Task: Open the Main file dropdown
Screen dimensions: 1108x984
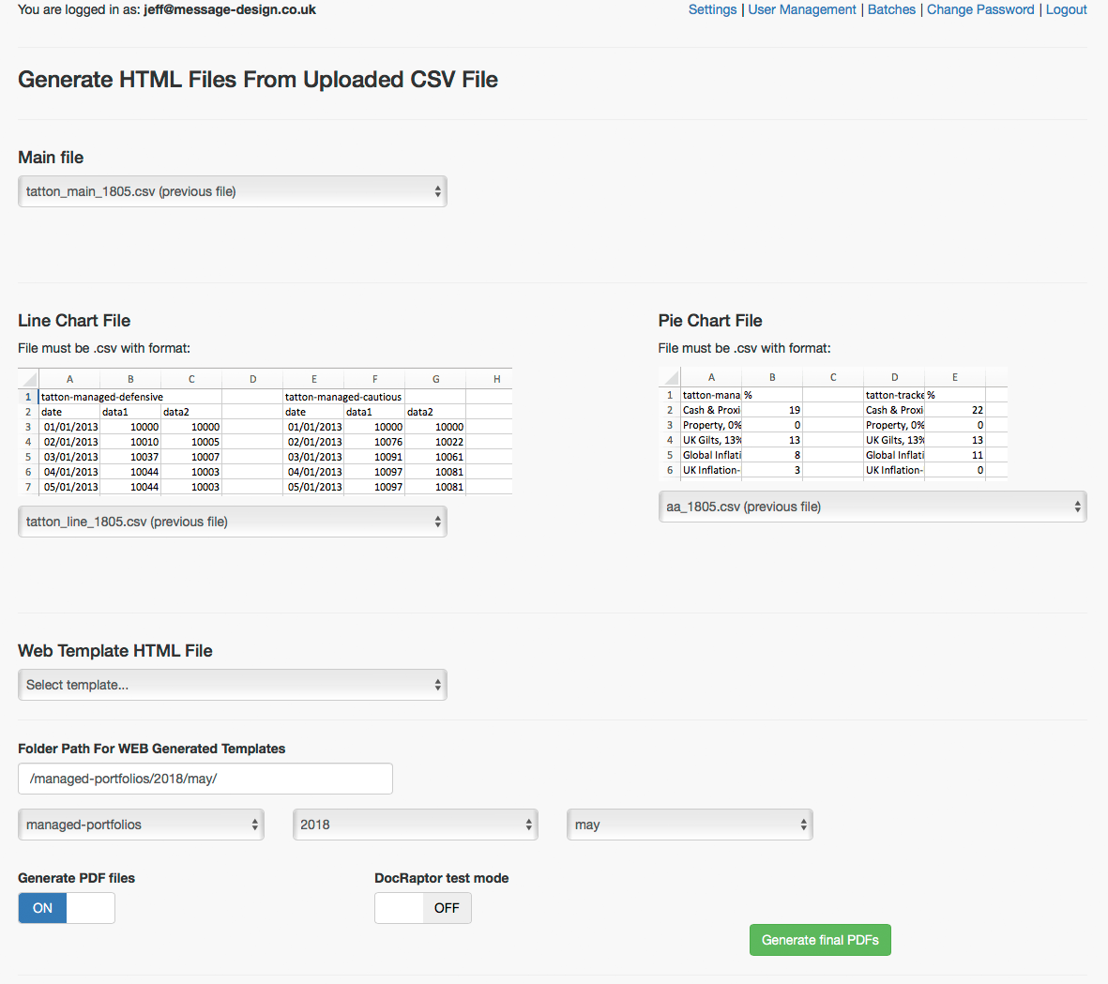Action: click(x=233, y=191)
